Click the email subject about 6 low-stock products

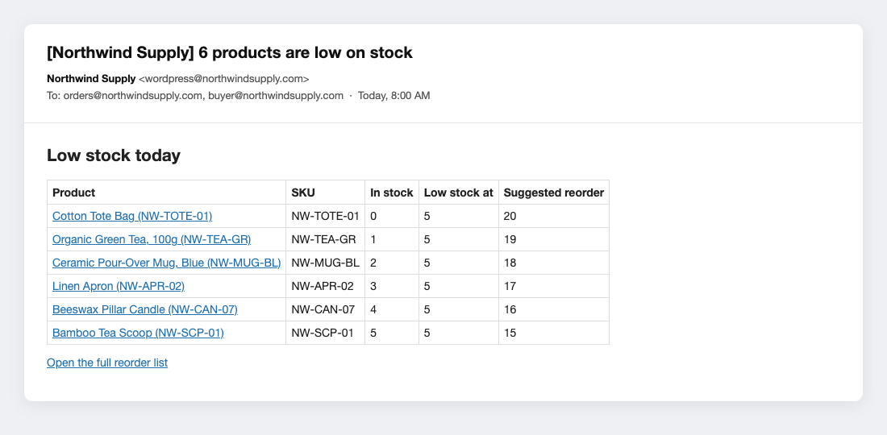click(x=230, y=52)
